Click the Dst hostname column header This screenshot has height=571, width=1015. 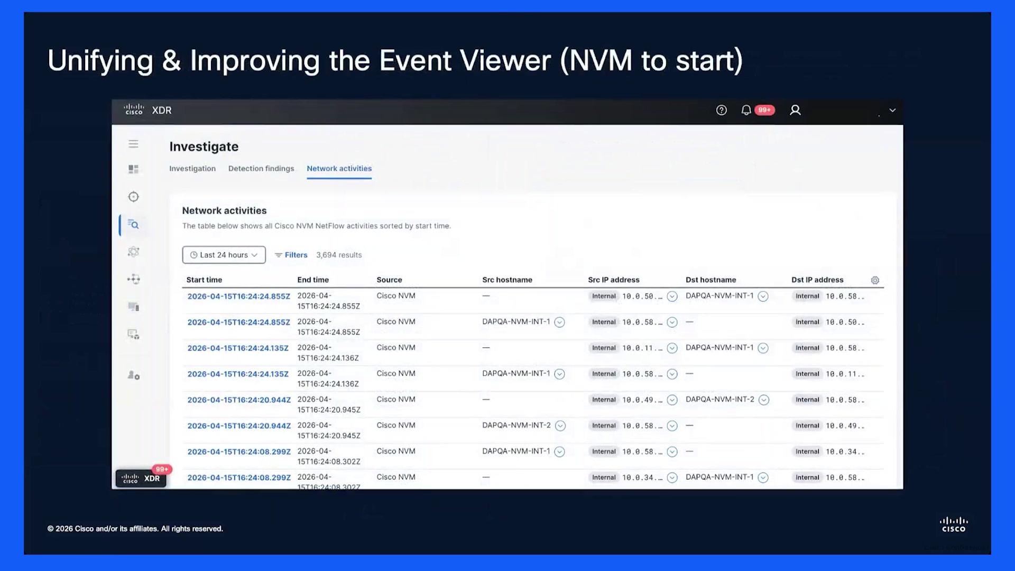pos(710,280)
